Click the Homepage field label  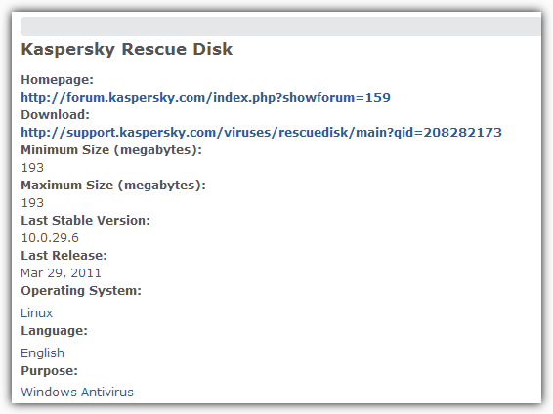57,80
